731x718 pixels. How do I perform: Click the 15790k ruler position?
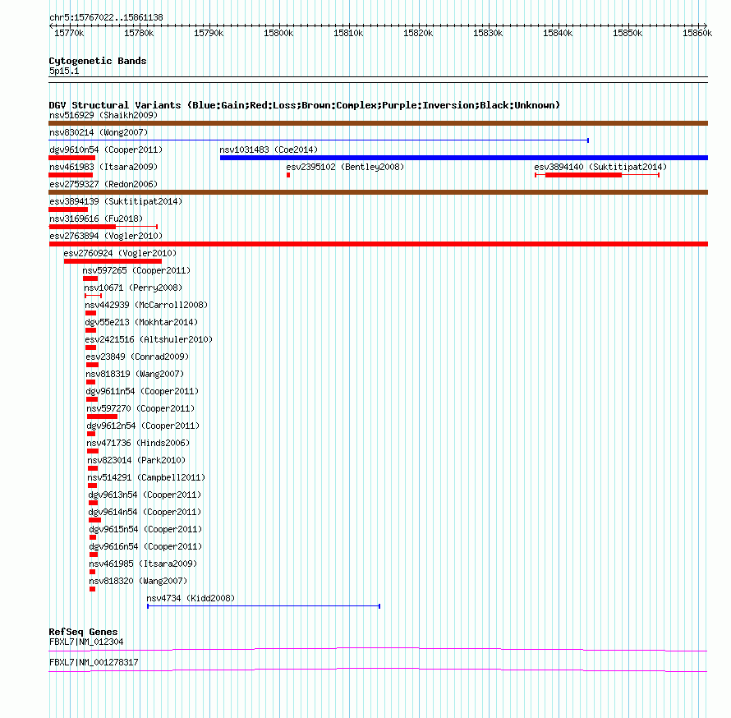209,33
